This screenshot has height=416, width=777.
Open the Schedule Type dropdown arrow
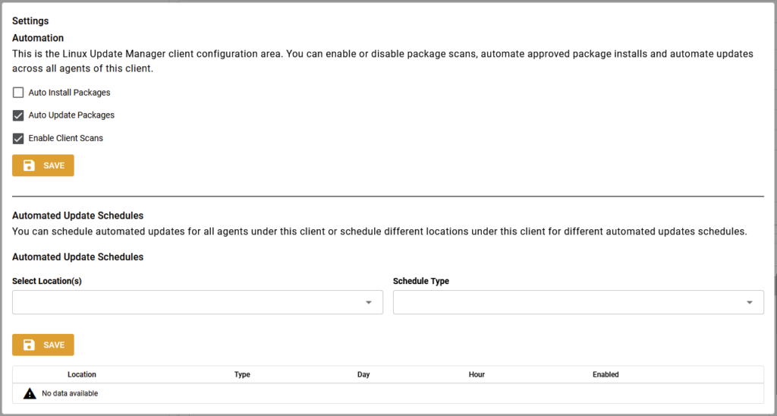pos(749,302)
